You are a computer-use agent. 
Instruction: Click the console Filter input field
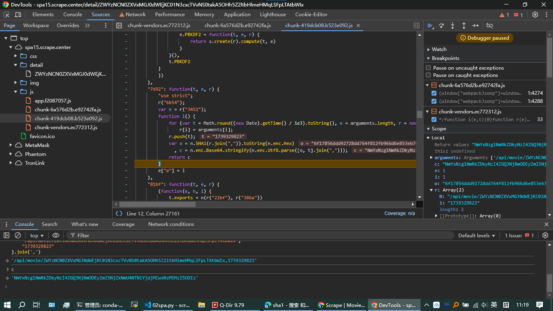[x=259, y=235]
